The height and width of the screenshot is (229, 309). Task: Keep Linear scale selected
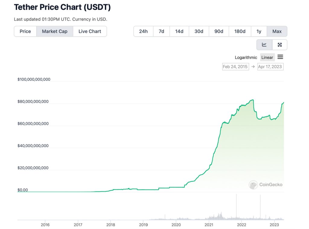267,57
